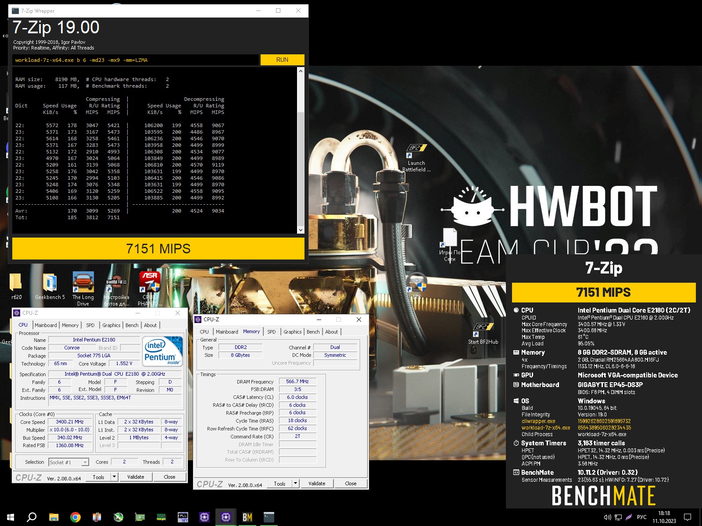Open File Explorer from the taskbar
This screenshot has height=526, width=702.
tap(54, 517)
